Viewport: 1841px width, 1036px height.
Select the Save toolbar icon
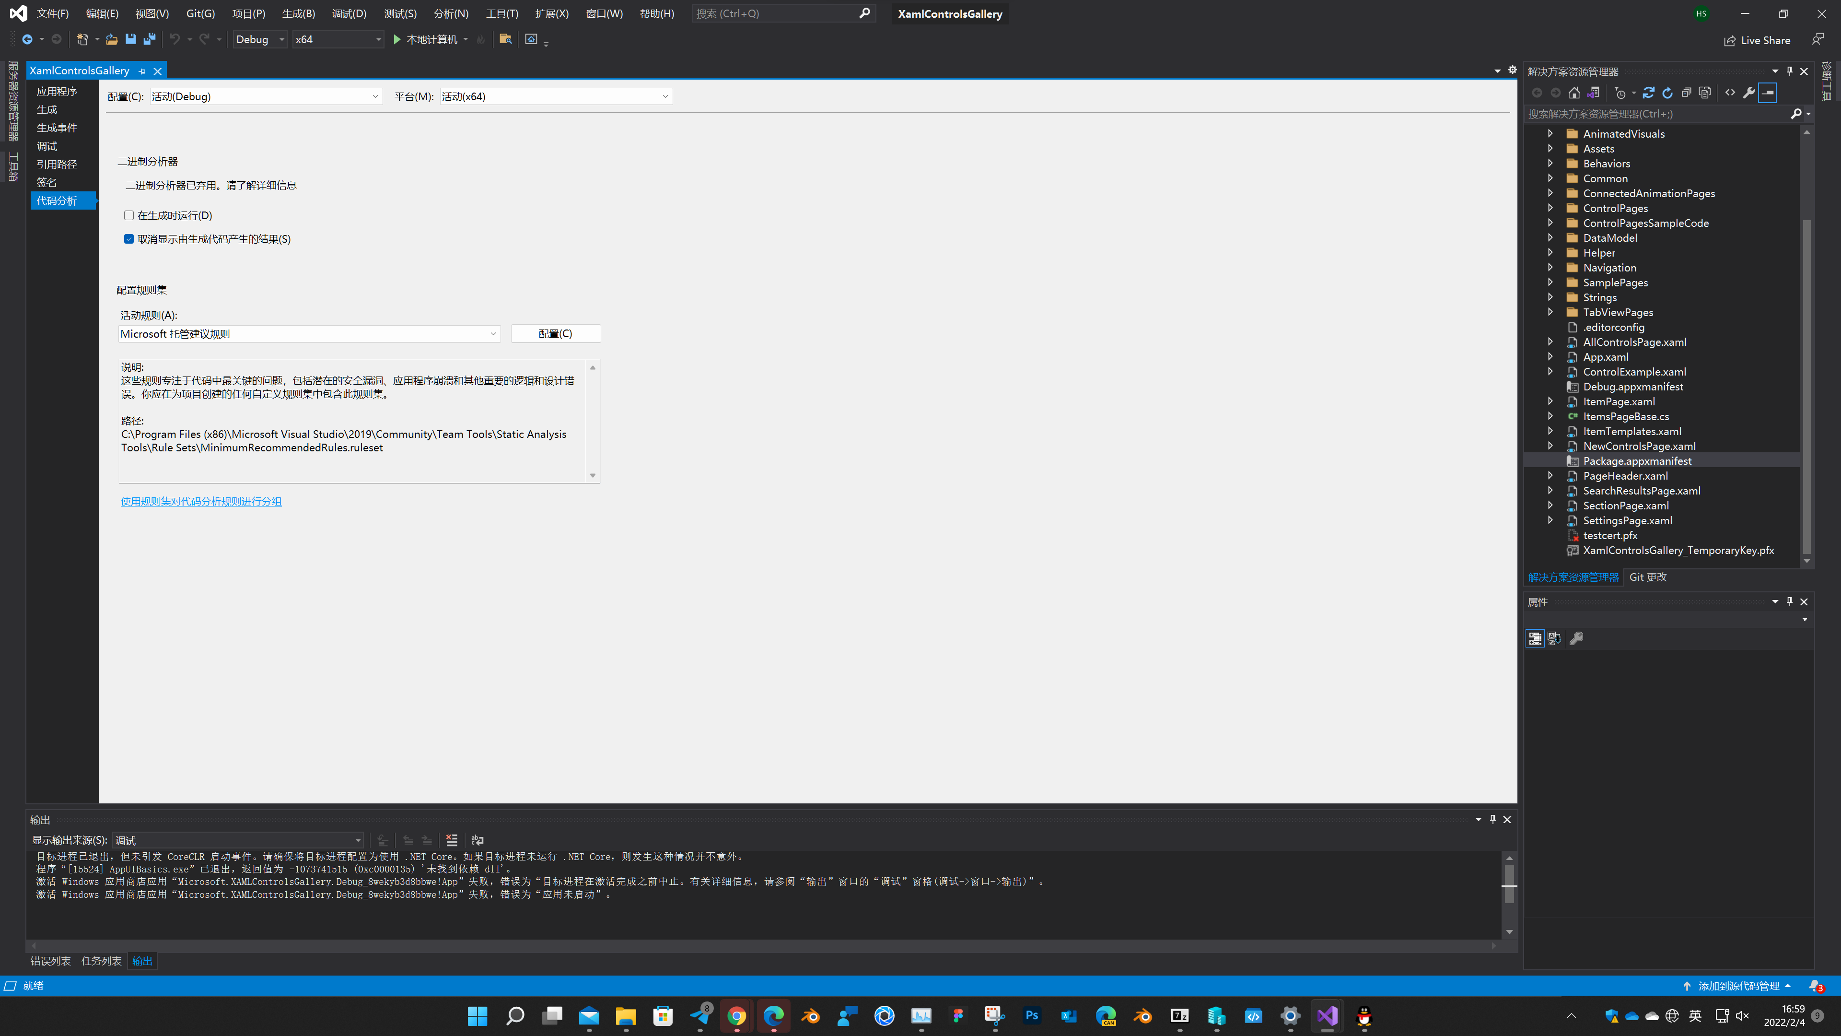[x=131, y=39]
